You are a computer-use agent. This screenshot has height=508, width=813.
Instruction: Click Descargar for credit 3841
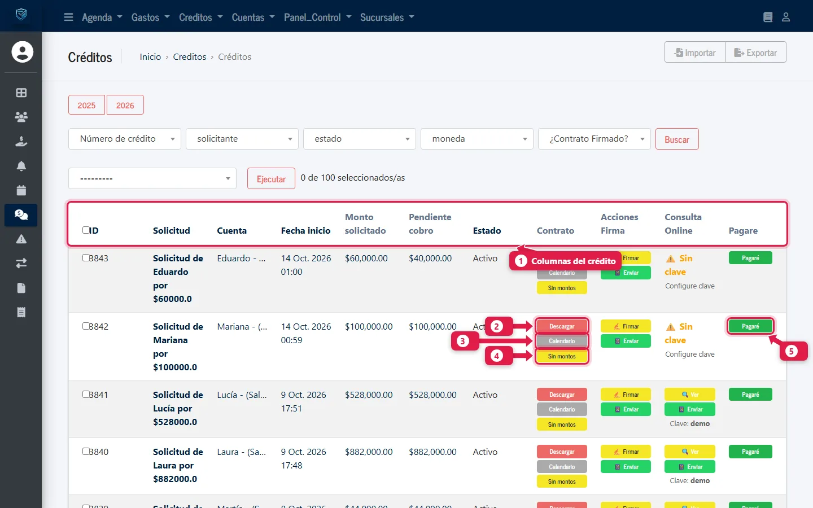tap(562, 395)
